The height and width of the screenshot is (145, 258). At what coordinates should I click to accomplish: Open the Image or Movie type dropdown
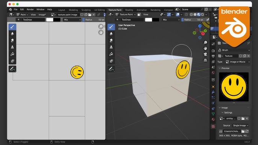coord(238,62)
